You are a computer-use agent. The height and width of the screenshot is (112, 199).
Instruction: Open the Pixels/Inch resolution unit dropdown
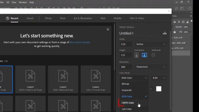click(x=150, y=67)
